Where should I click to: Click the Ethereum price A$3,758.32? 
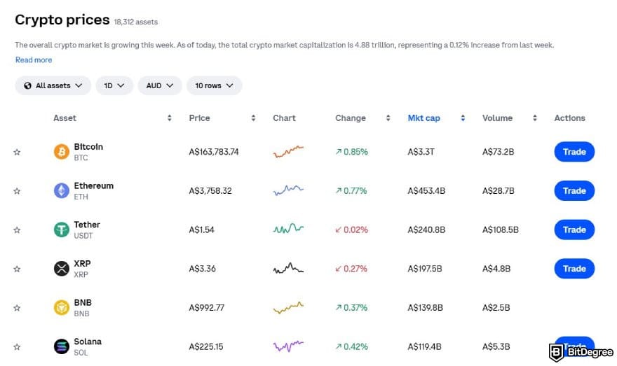210,191
